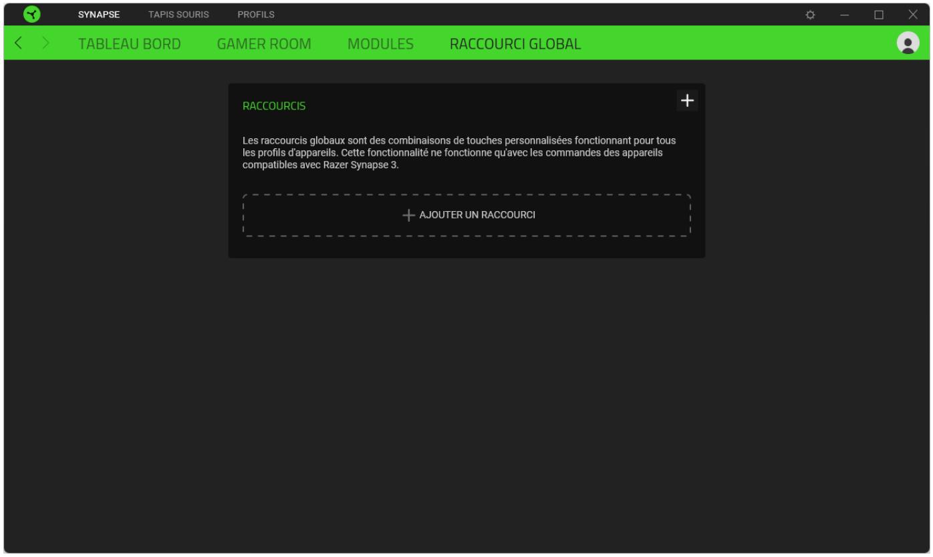
Task: Open the Modules section
Action: click(381, 44)
